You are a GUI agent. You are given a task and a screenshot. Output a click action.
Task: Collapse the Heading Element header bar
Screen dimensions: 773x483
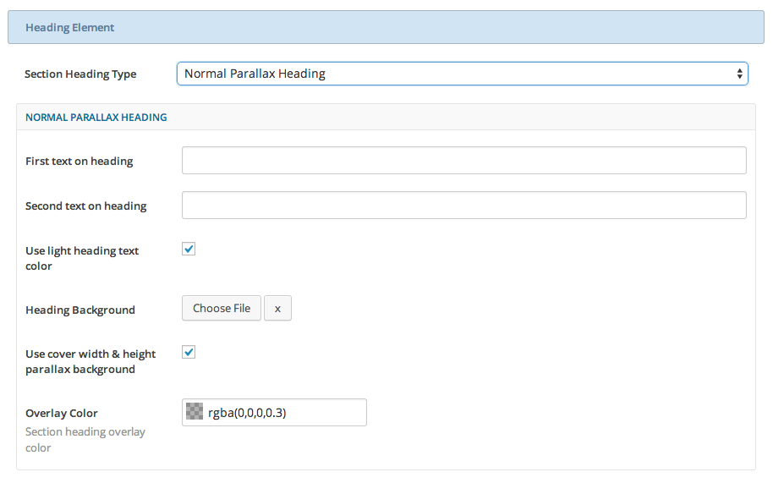[x=386, y=27]
